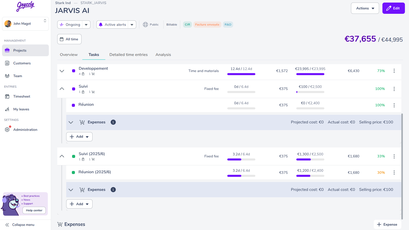Screen dimensions: 409x230
Task: Switch to the Overview tab
Action: (x=69, y=55)
